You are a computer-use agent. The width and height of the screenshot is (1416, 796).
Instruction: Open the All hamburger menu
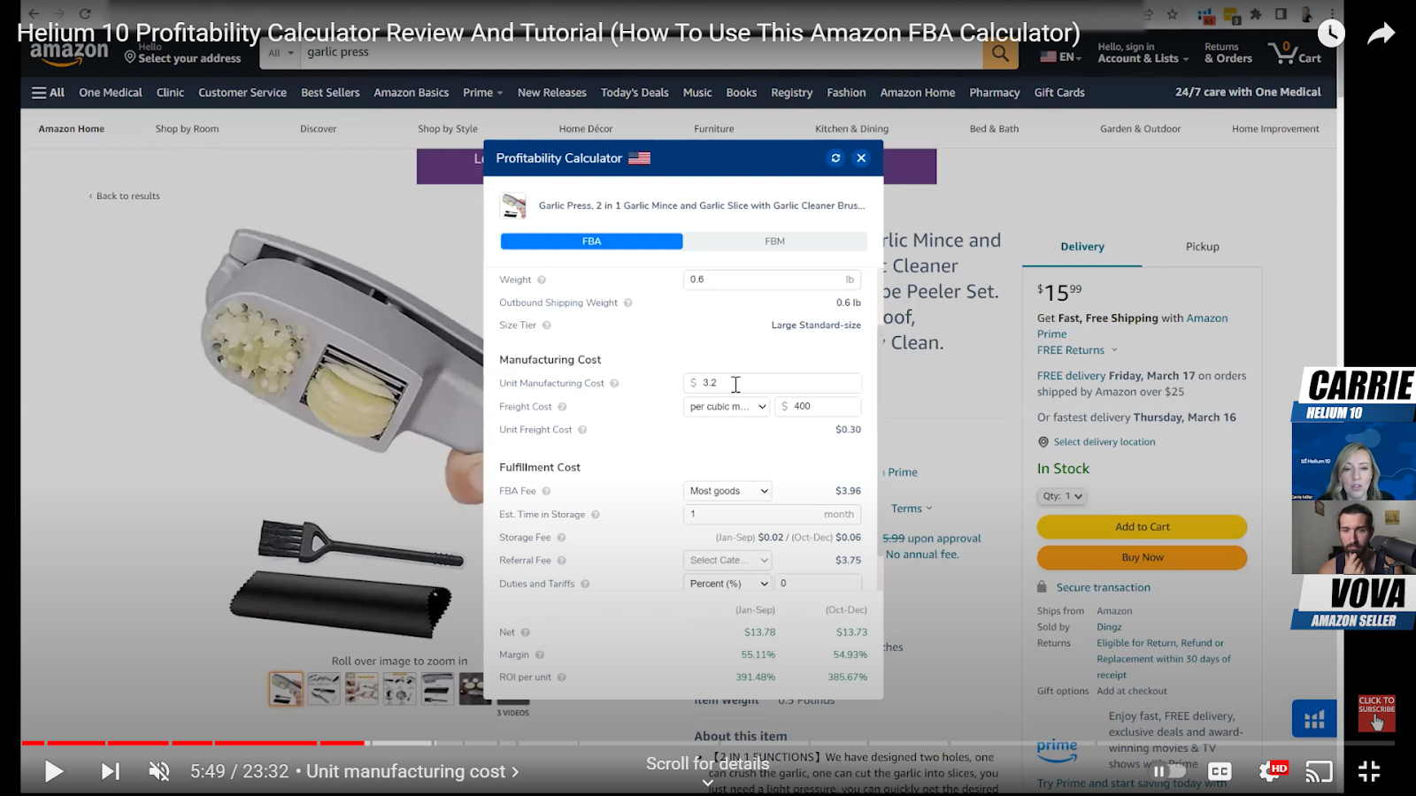[48, 93]
